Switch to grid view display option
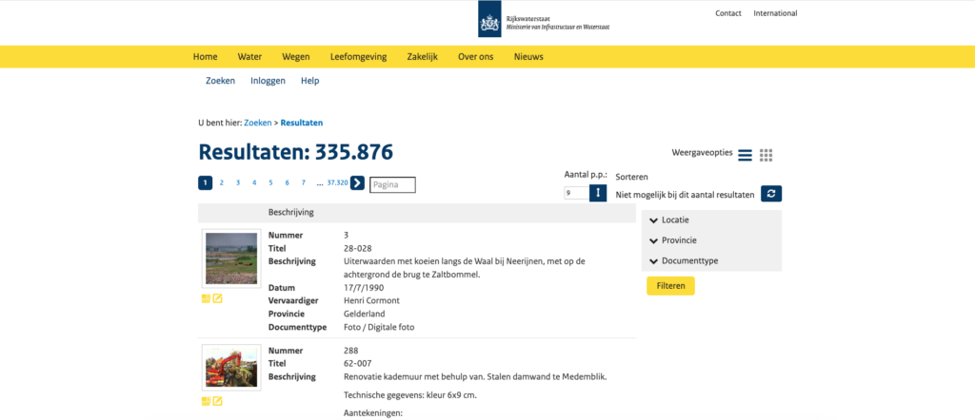Viewport: 975px width, 420px height. (766, 155)
